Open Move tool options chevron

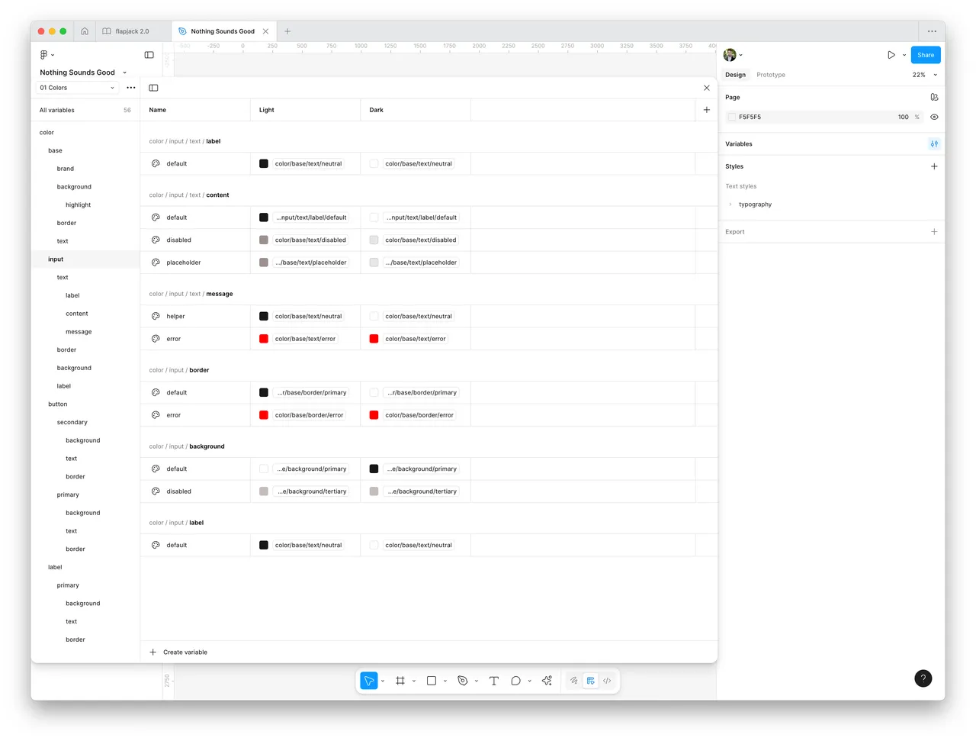coord(383,681)
